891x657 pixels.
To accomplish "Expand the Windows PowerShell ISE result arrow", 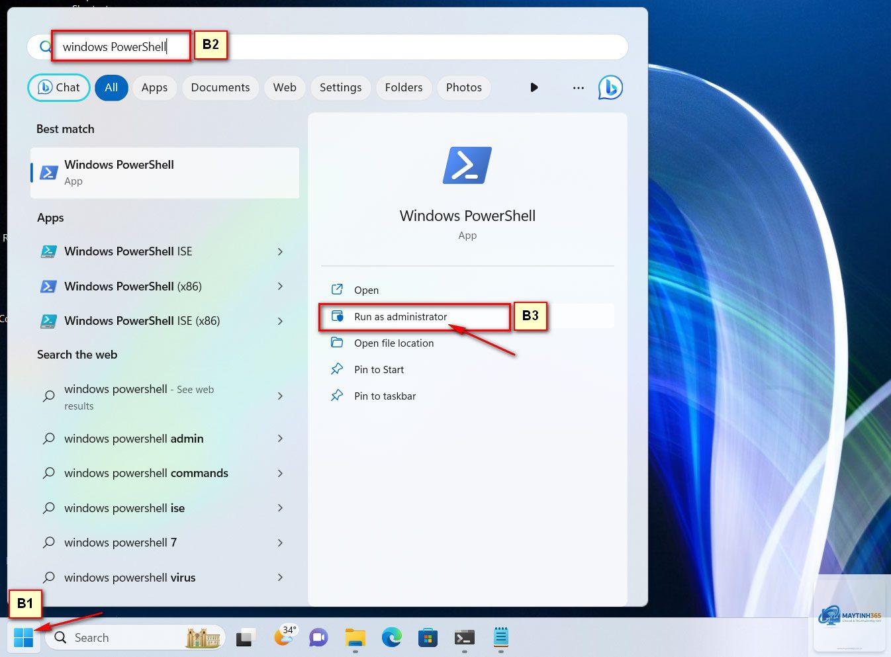I will tap(280, 251).
